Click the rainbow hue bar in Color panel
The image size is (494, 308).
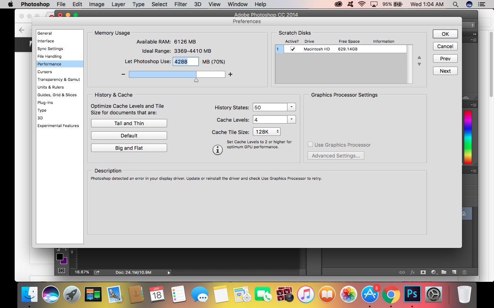(468, 137)
